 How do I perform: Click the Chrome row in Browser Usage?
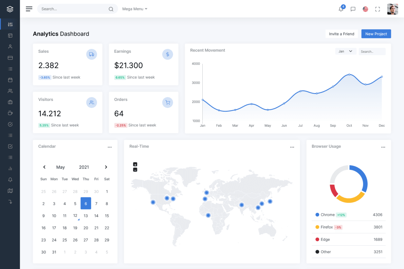pyautogui.click(x=349, y=215)
